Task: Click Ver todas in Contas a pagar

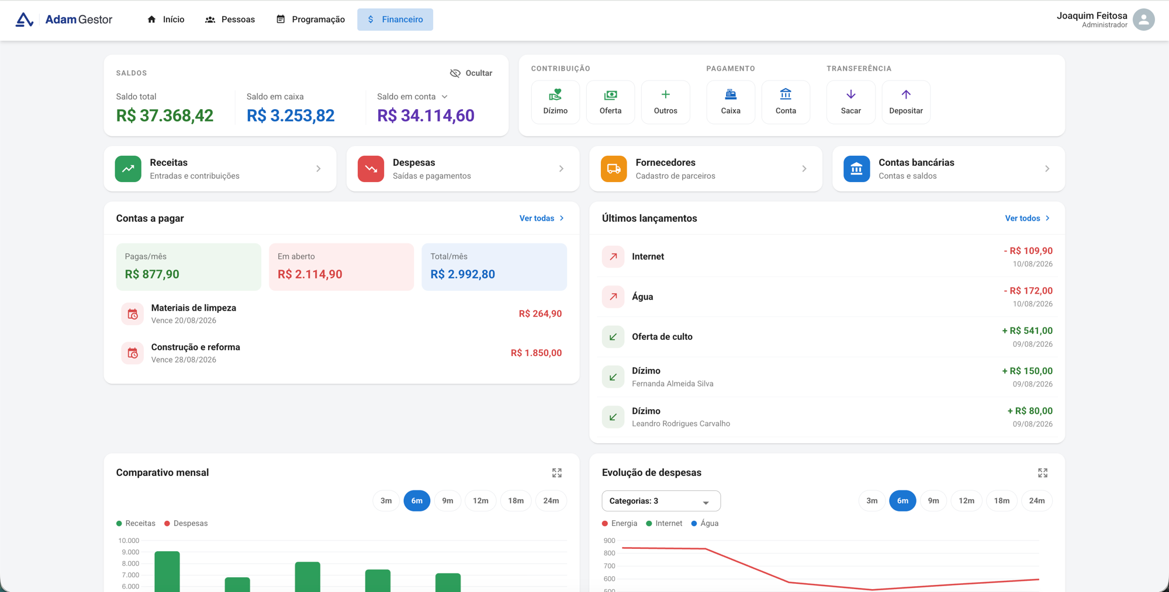Action: point(542,218)
